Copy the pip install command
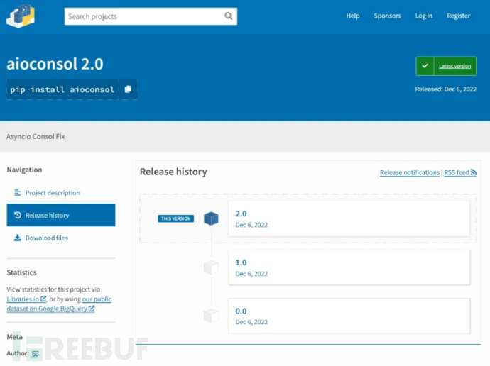The width and height of the screenshot is (490, 366). tap(128, 89)
